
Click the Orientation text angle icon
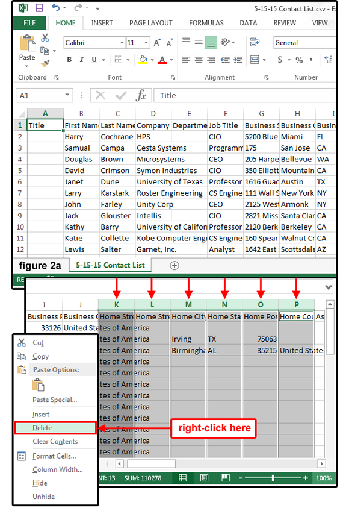pos(225,42)
